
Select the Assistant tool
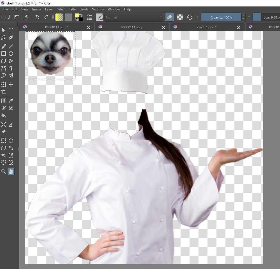(4, 124)
